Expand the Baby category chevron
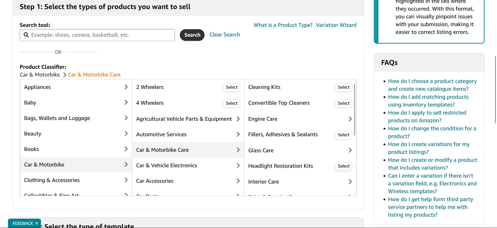The width and height of the screenshot is (497, 228). (126, 102)
